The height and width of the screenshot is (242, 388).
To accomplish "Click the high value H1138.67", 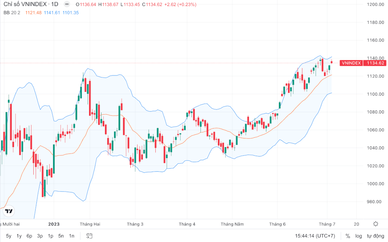I will point(108,5).
